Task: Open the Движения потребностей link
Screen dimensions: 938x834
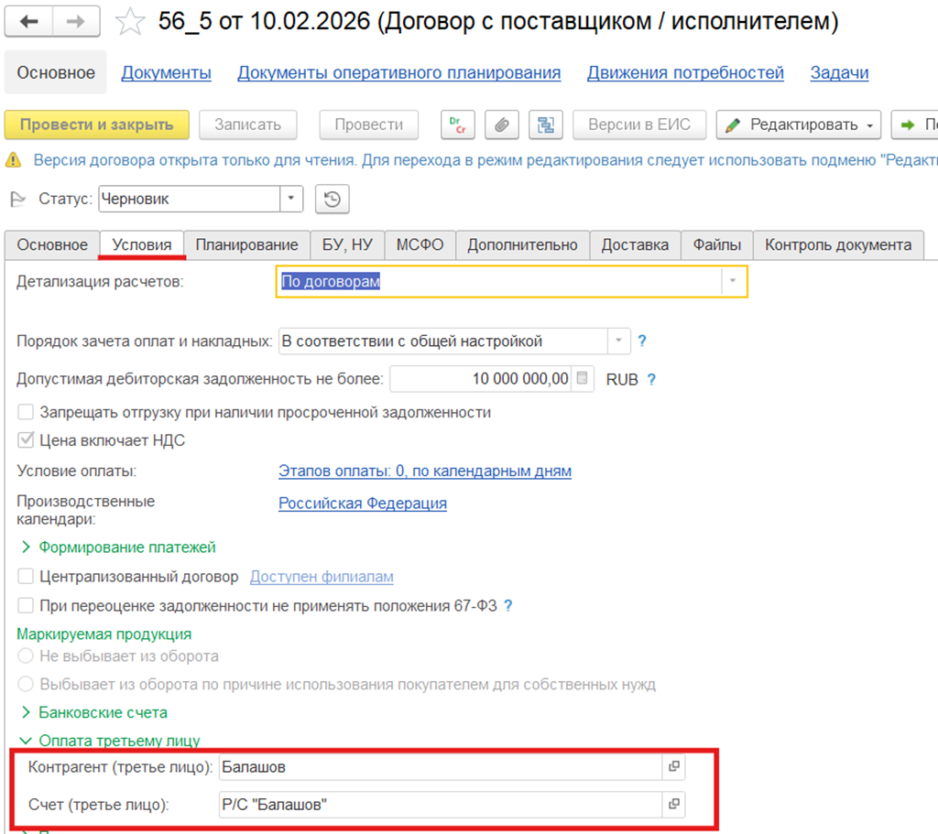Action: [x=685, y=72]
